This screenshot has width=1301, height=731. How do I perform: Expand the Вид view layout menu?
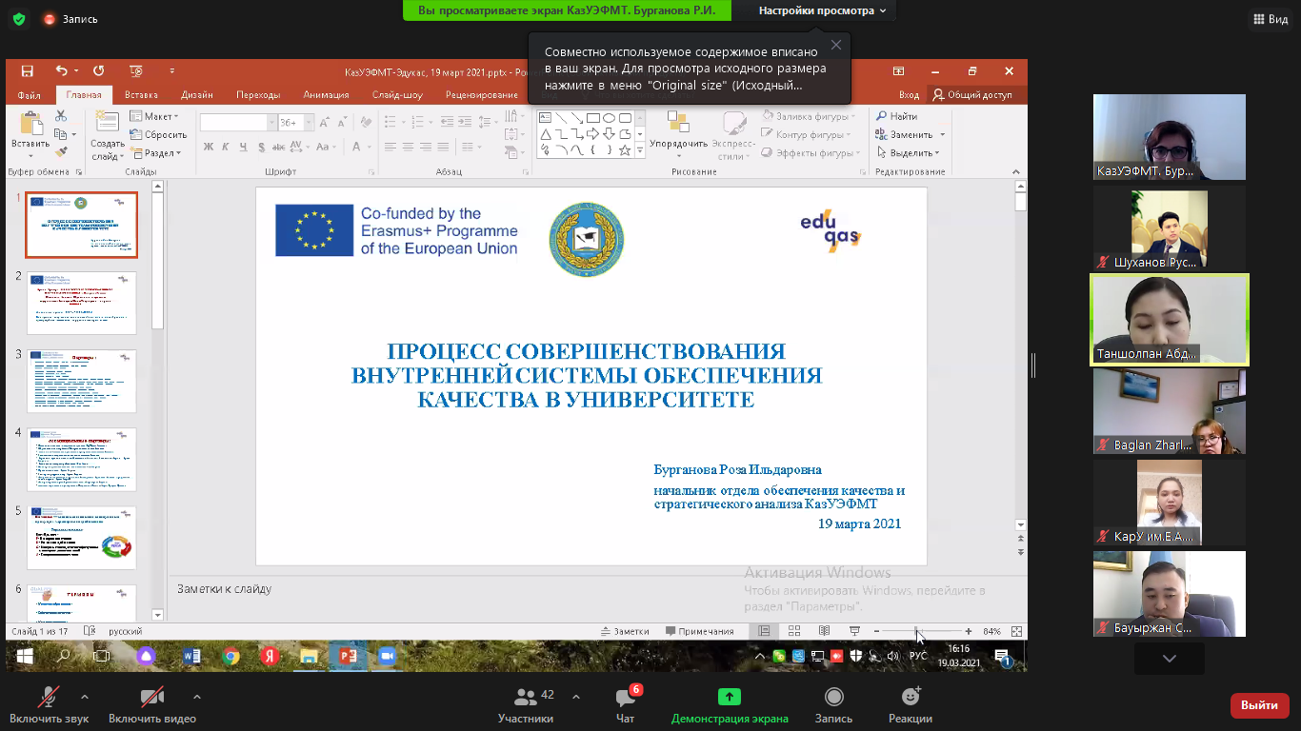click(x=1271, y=19)
